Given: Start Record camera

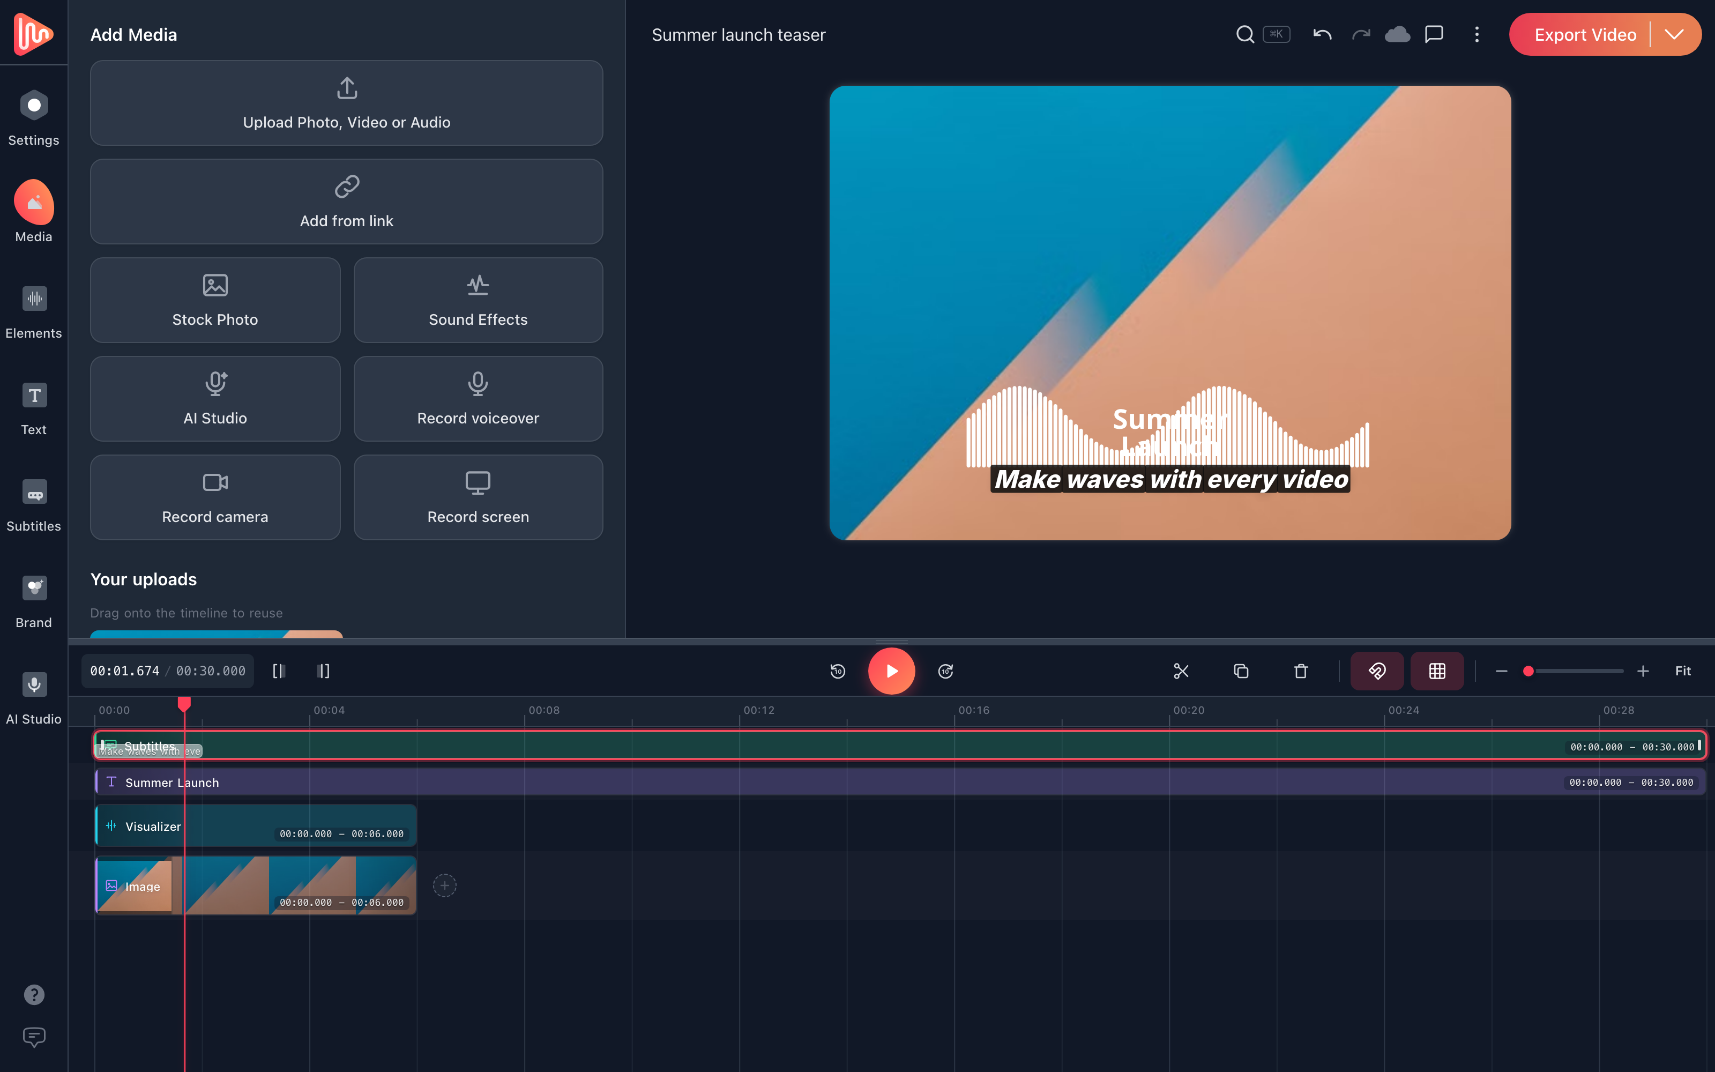Looking at the screenshot, I should pyautogui.click(x=215, y=497).
